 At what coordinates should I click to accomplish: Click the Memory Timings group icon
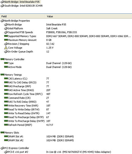coord(2,75)
